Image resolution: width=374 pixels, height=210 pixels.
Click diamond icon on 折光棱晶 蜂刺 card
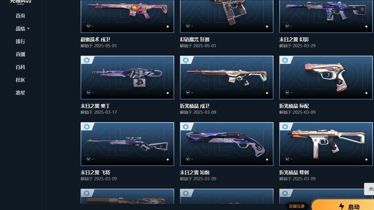coord(366,160)
